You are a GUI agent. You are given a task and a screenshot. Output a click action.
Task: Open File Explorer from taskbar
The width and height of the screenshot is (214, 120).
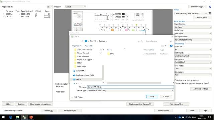point(17,117)
